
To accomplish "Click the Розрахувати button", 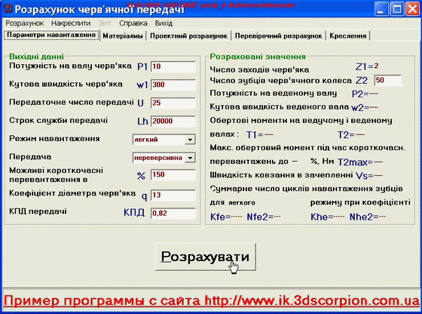I will (x=205, y=257).
